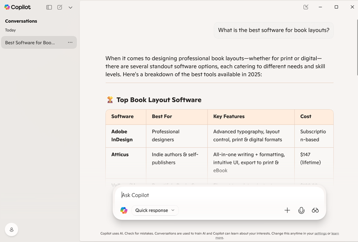Select the Adobe InDesign cell
358x242 pixels.
[x=126, y=136]
